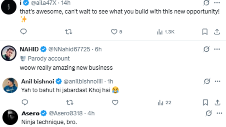Bookmark aila47X's comment

[205, 32]
